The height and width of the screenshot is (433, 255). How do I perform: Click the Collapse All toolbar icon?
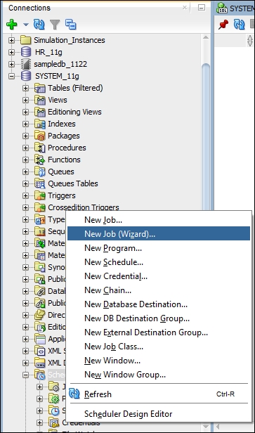(71, 25)
